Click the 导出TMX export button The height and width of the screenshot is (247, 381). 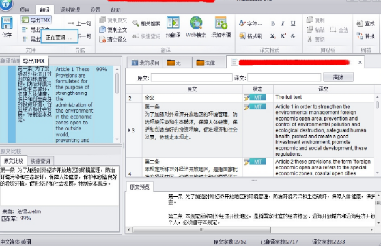(x=36, y=20)
